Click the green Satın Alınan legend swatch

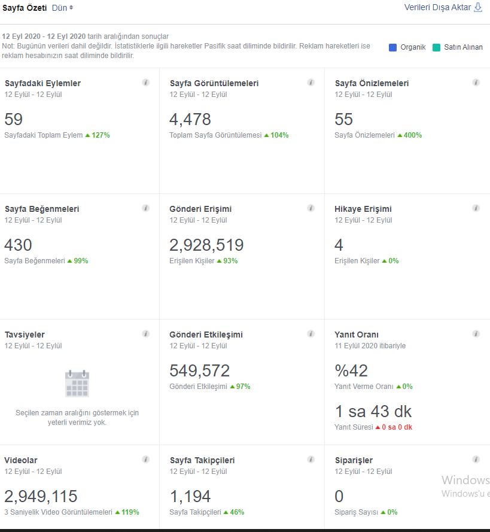coord(436,47)
